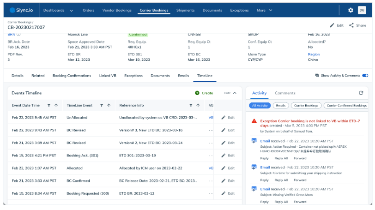Image resolution: width=375 pixels, height=210 pixels.
Task: Edit the BC Confirmed event row
Action: (x=228, y=181)
